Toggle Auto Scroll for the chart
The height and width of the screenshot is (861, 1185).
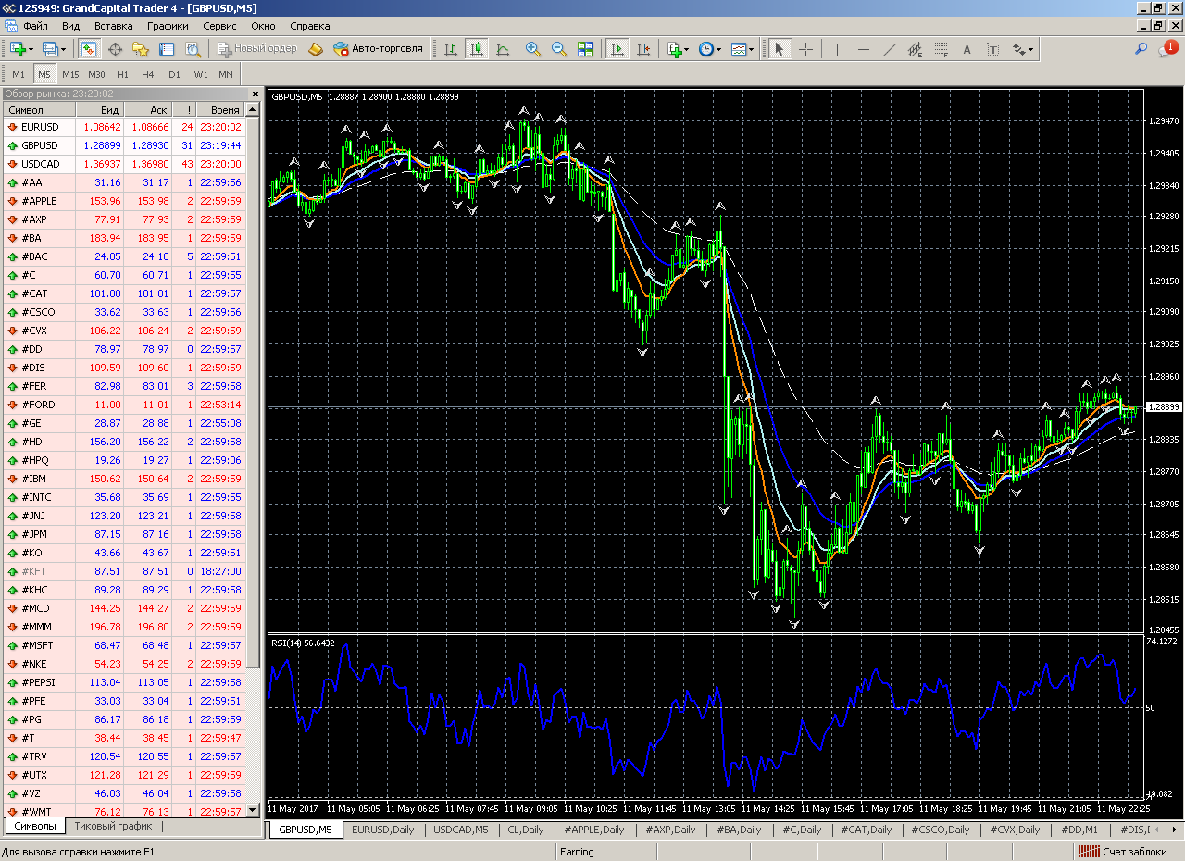[x=617, y=49]
